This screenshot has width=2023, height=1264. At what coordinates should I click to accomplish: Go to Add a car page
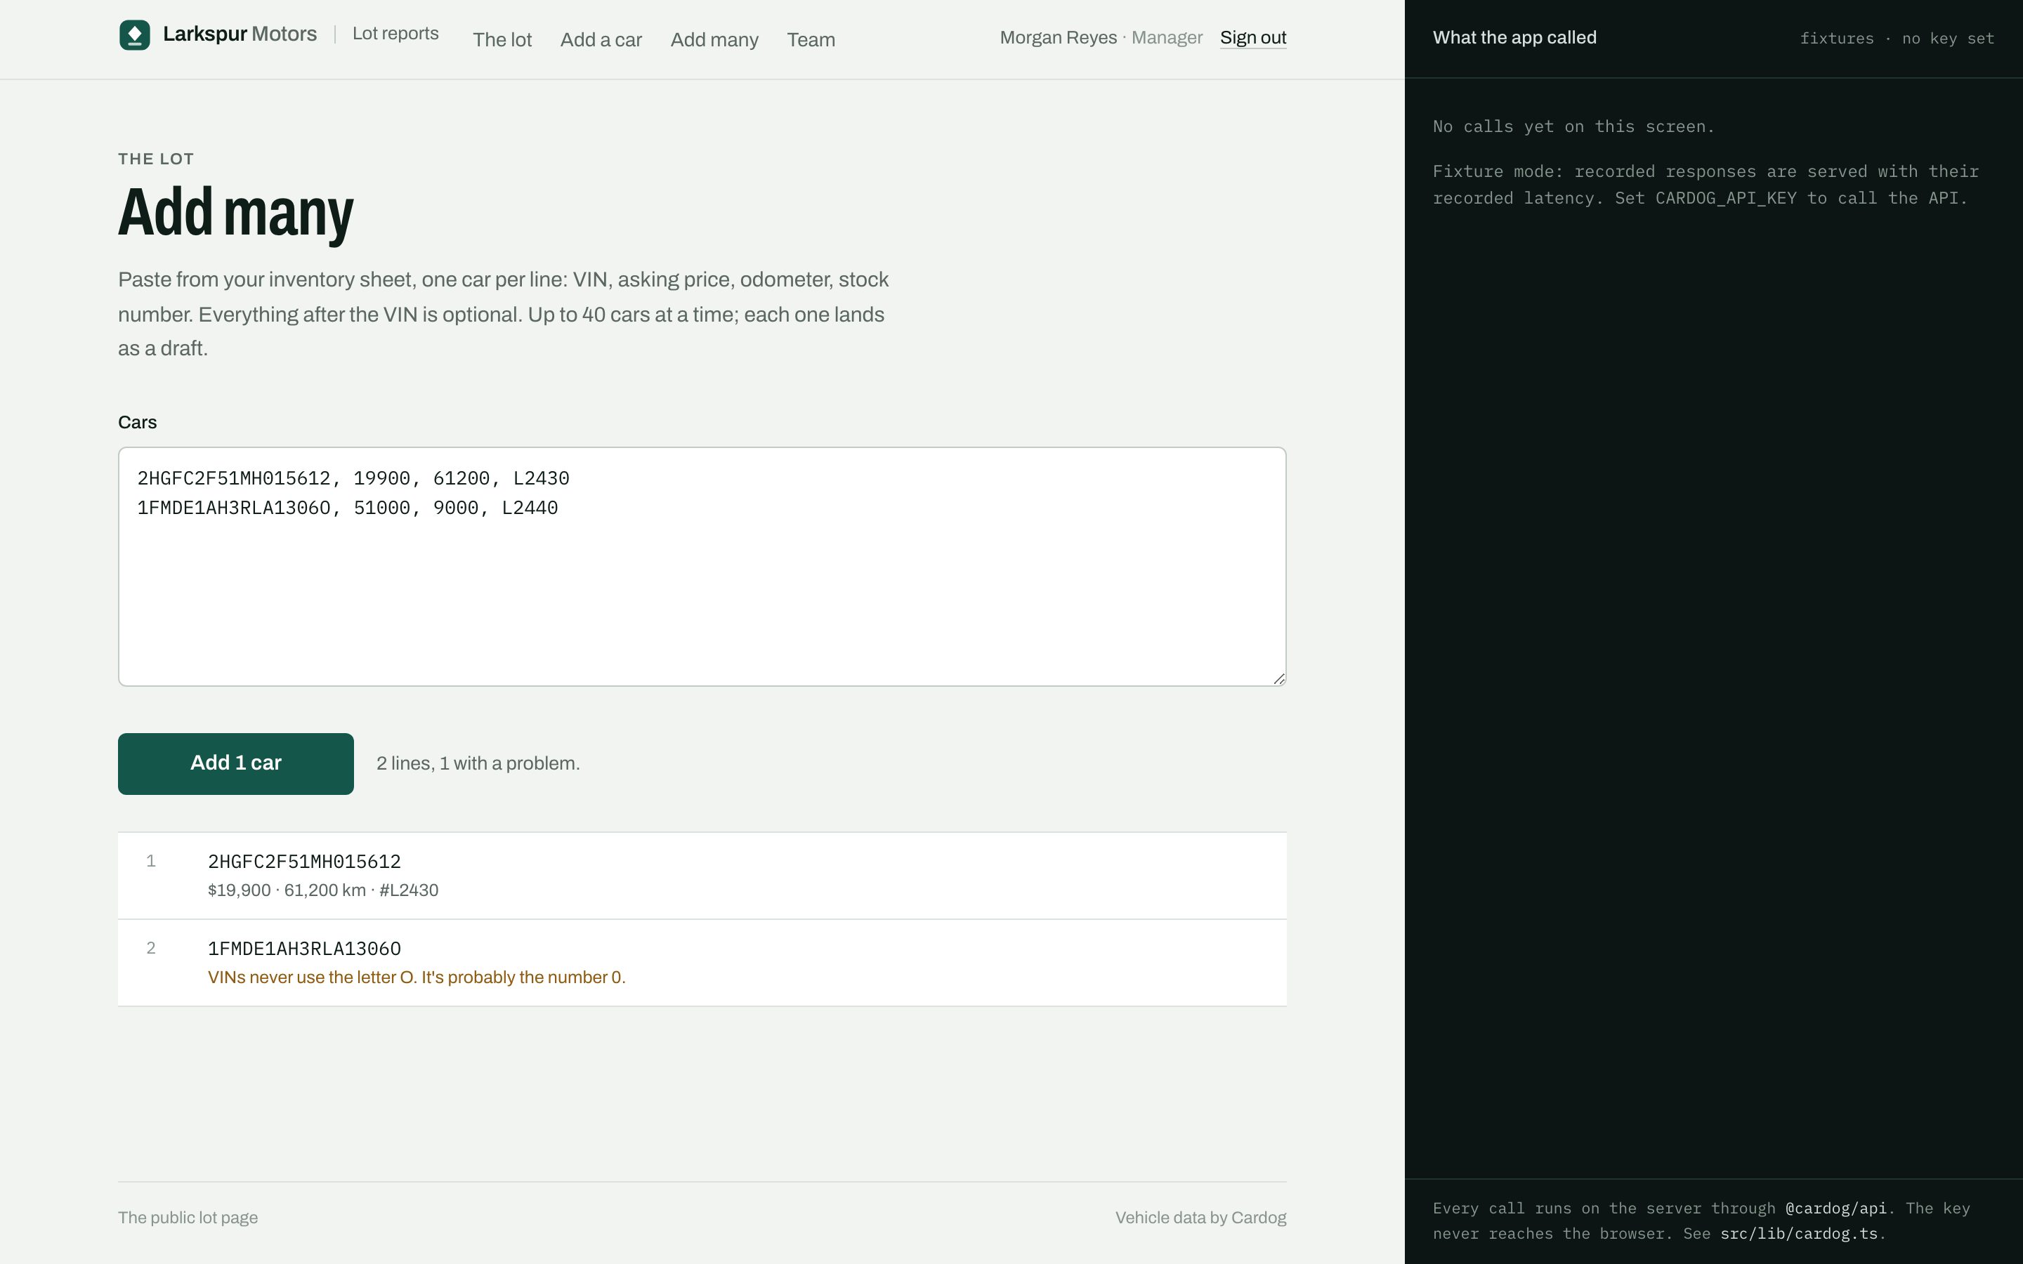click(601, 39)
